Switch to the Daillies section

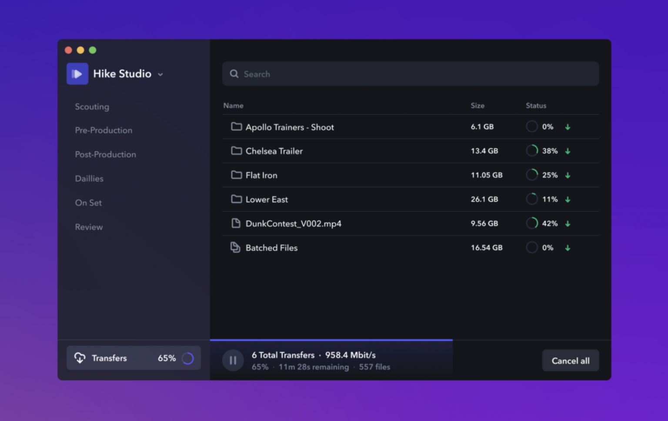tap(89, 178)
